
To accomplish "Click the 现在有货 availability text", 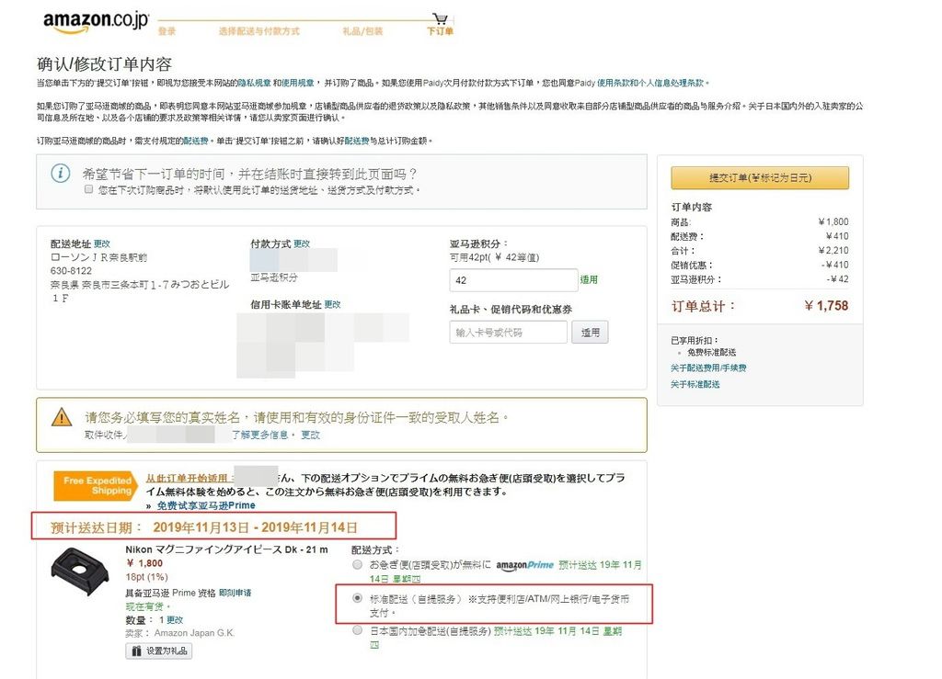I will click(x=147, y=606).
